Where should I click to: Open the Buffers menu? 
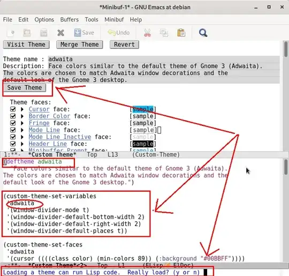click(70, 20)
